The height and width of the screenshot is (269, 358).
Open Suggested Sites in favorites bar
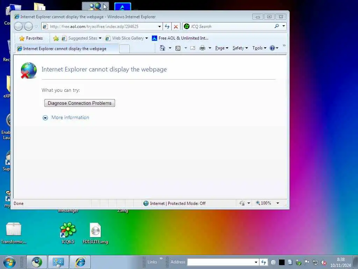[x=81, y=38]
